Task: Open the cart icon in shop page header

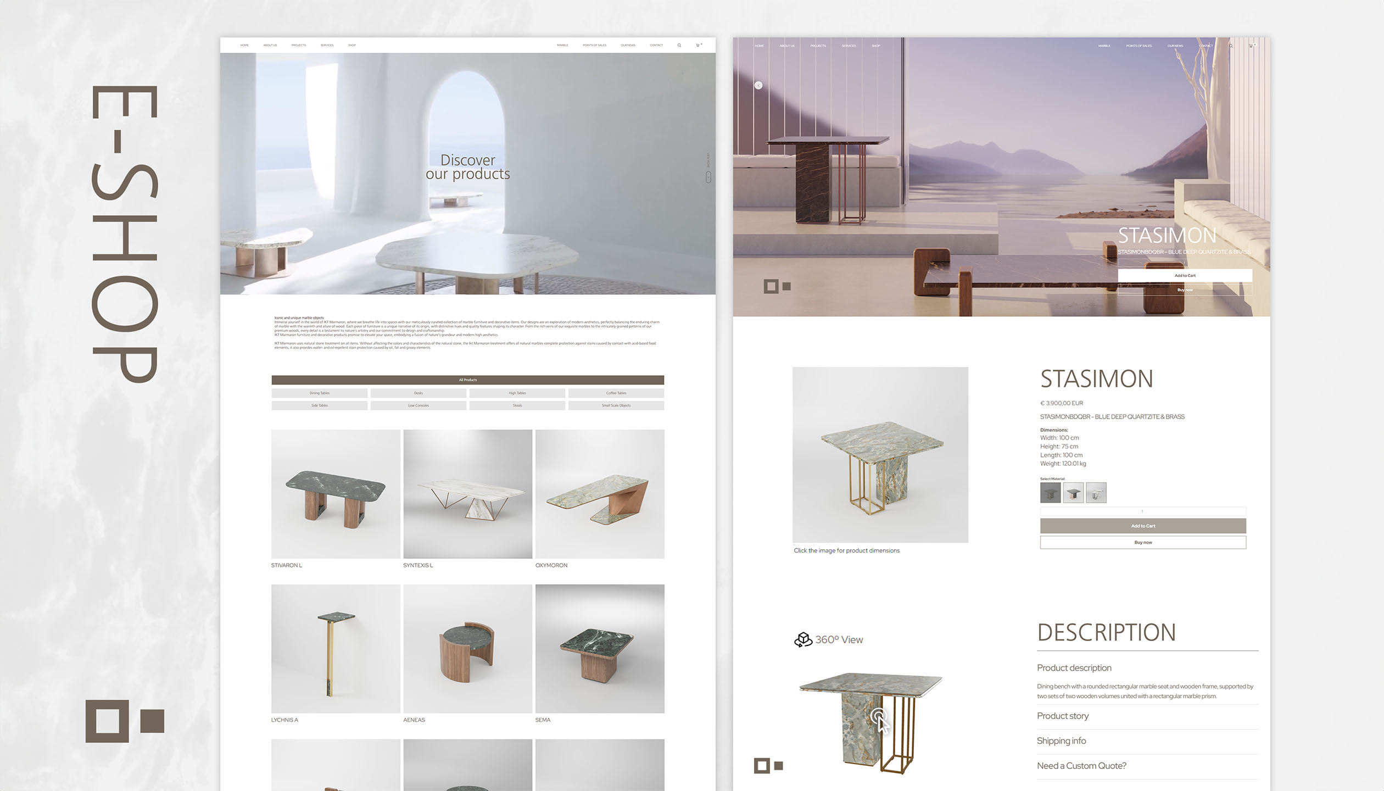Action: coord(698,45)
